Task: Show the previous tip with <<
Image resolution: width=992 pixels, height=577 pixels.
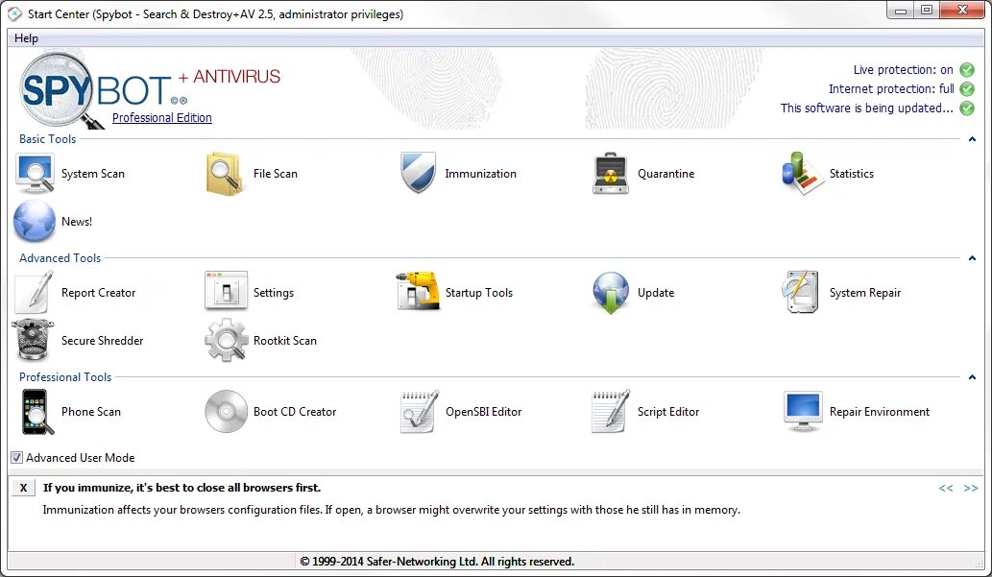Action: [946, 488]
